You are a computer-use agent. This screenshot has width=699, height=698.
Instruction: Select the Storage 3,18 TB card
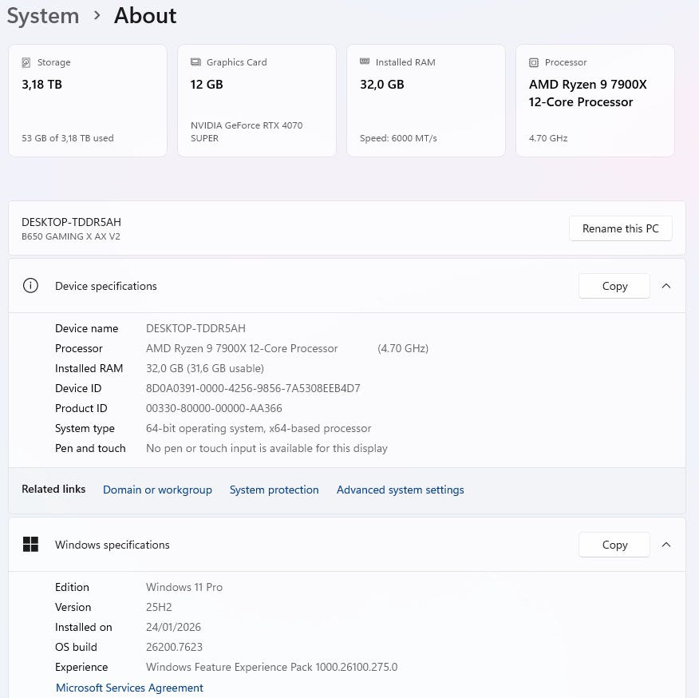click(88, 100)
